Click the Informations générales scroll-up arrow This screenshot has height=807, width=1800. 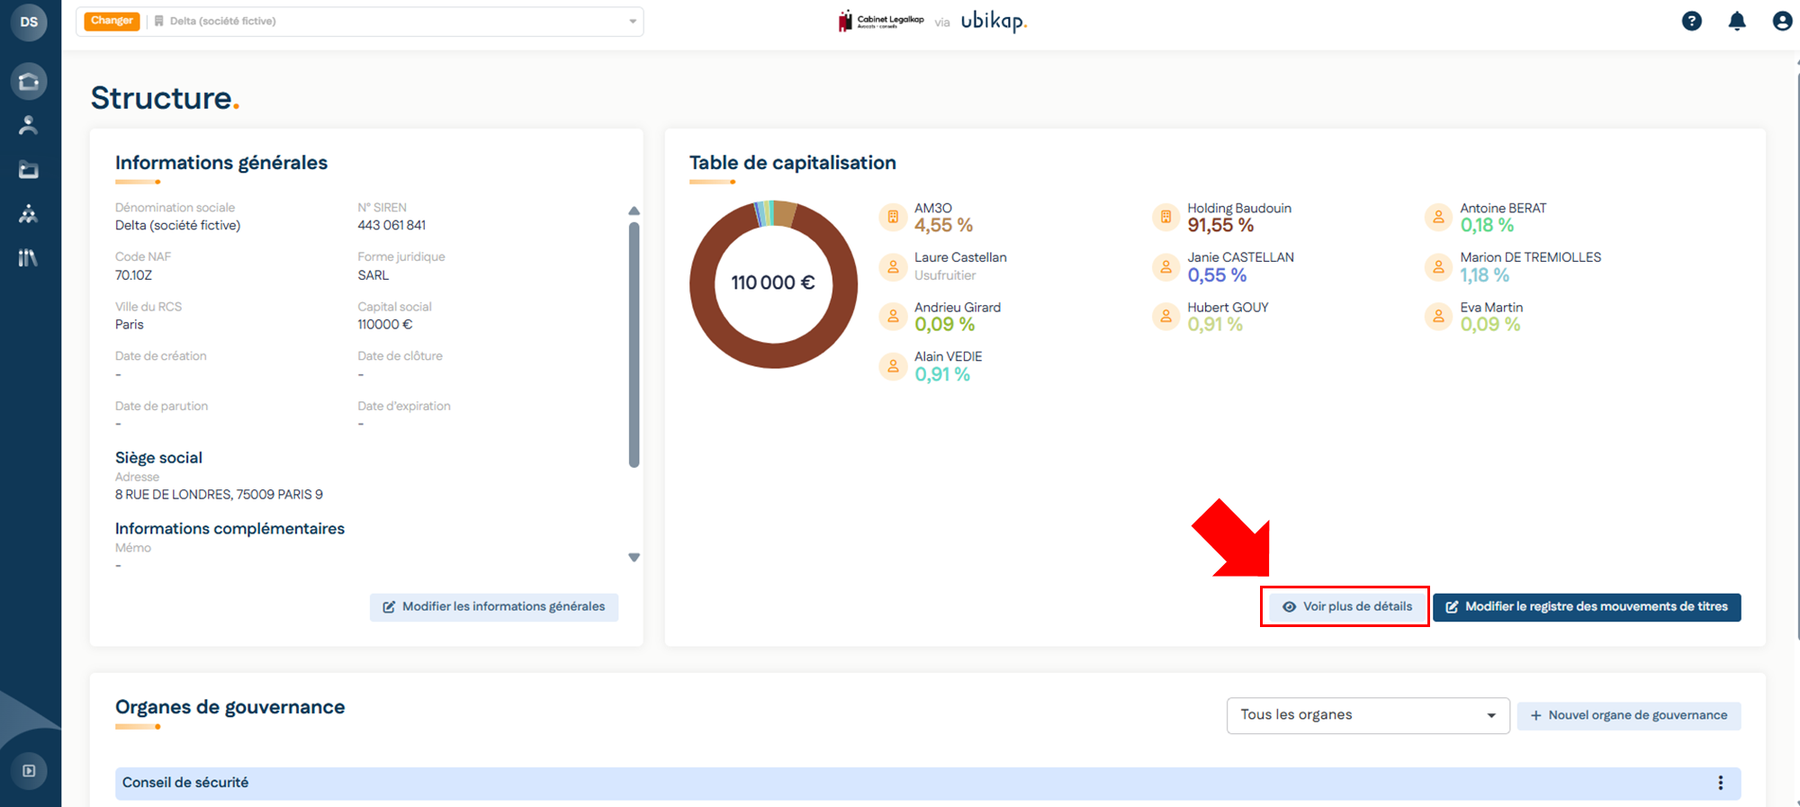coord(634,211)
